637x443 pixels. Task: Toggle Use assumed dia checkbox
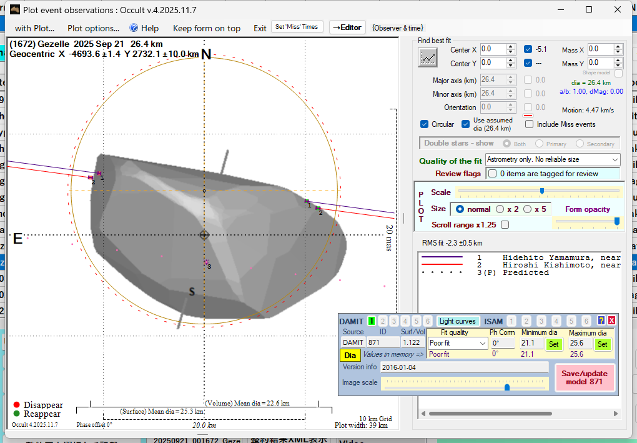(465, 124)
